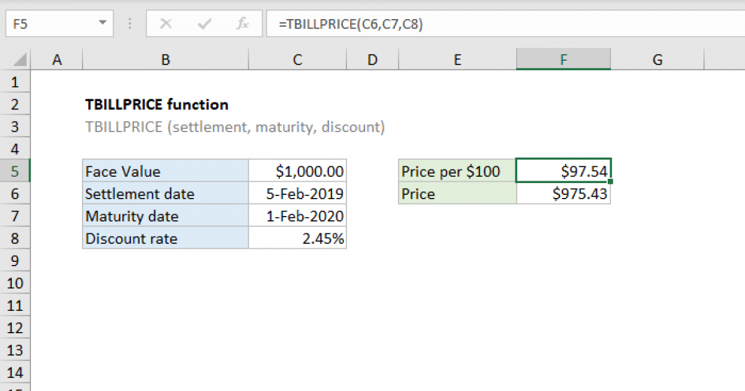Select column B header
The height and width of the screenshot is (391, 745).
coord(165,59)
